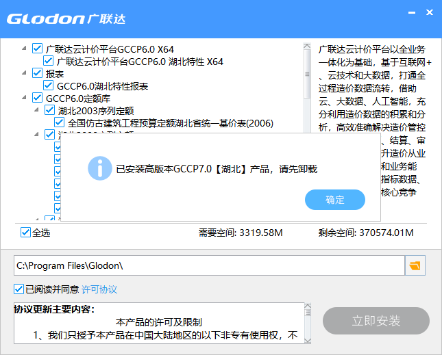The width and height of the screenshot is (442, 355).
Task: Select GCCP6.0定额库 tree label
Action: [78, 98]
